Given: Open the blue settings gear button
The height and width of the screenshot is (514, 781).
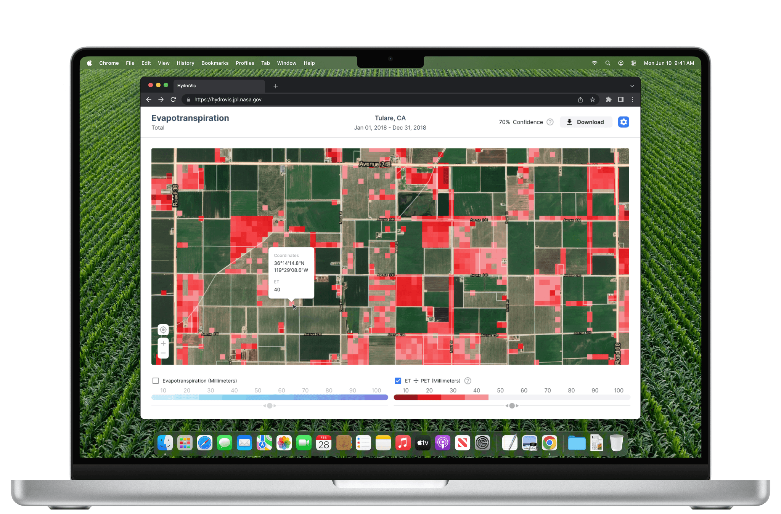Looking at the screenshot, I should [623, 122].
